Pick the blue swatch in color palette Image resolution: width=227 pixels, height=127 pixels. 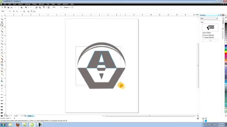(226, 46)
